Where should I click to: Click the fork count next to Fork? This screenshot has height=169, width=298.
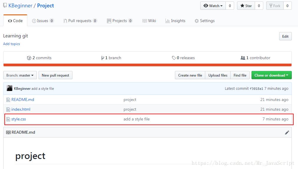tap(287, 6)
